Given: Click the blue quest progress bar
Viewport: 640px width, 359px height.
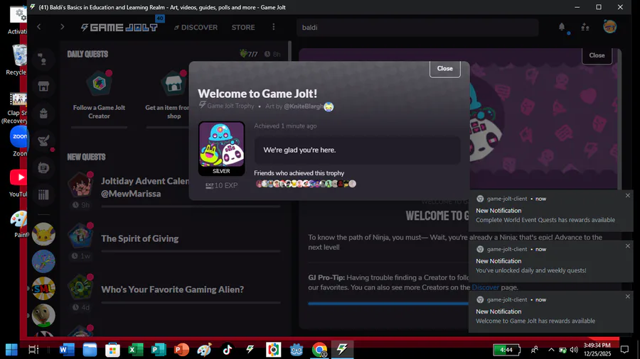Looking at the screenshot, I should (388, 304).
